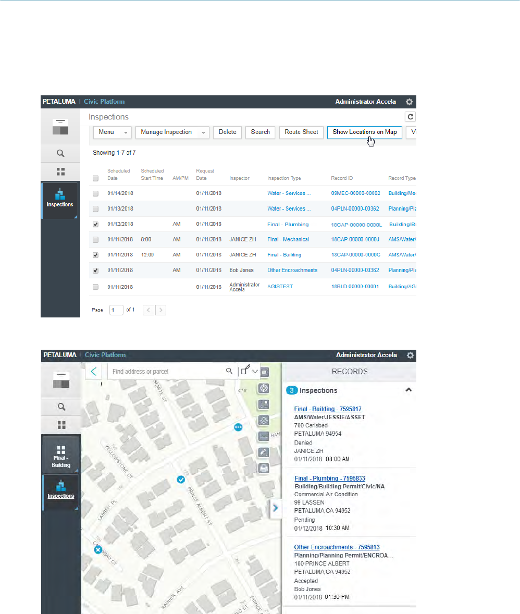Uncheck the Other Encroachments row checkbox
This screenshot has width=520, height=614.
point(95,271)
